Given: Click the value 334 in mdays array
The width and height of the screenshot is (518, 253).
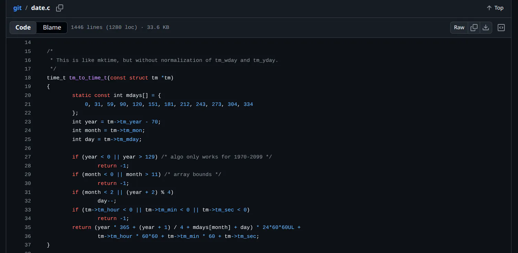Looking at the screenshot, I should (248, 104).
